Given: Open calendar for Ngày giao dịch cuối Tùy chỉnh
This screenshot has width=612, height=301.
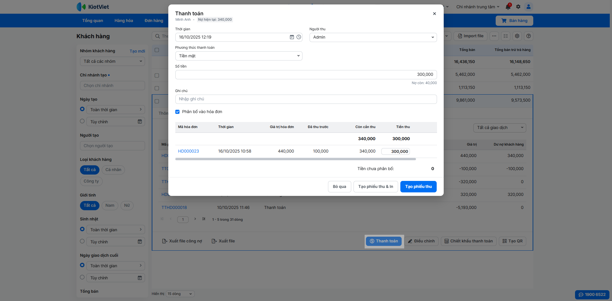Looking at the screenshot, I should [140, 278].
